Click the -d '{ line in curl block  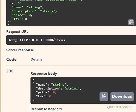pyautogui.click(x=16, y=3)
